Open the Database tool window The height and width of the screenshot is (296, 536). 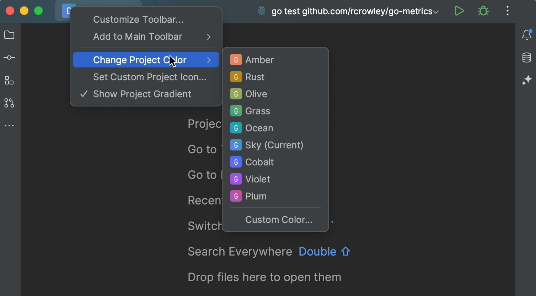527,57
